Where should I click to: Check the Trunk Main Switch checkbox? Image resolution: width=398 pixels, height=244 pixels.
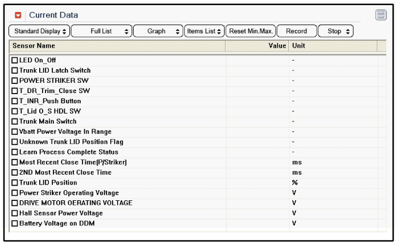pyautogui.click(x=15, y=121)
